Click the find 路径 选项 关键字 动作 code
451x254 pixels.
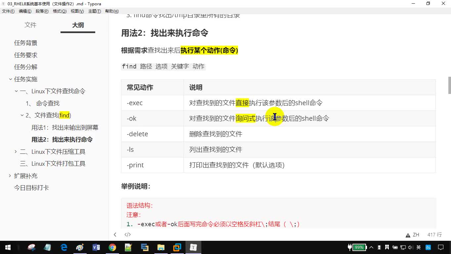coord(163,66)
